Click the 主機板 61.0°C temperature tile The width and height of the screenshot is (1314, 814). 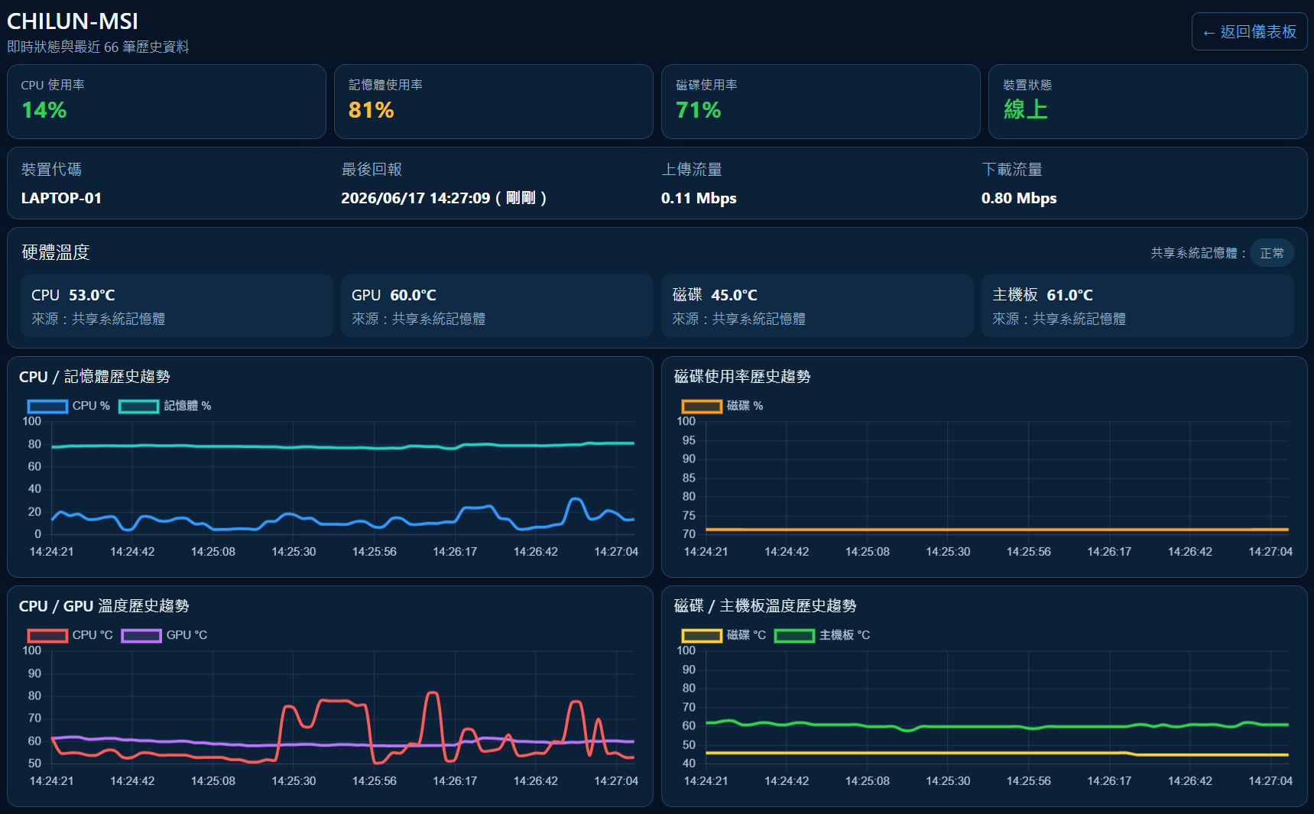(x=1137, y=306)
